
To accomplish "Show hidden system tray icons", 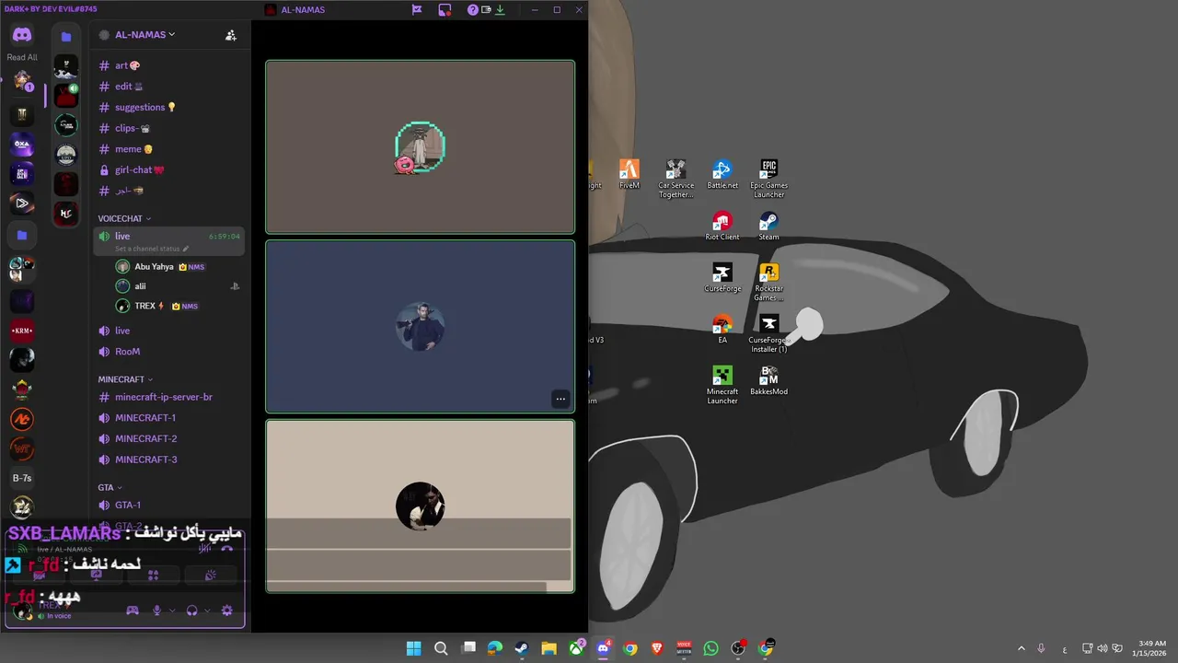I will click(1021, 648).
